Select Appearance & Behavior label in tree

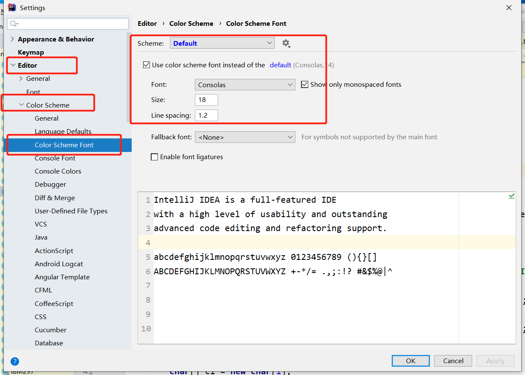point(56,39)
